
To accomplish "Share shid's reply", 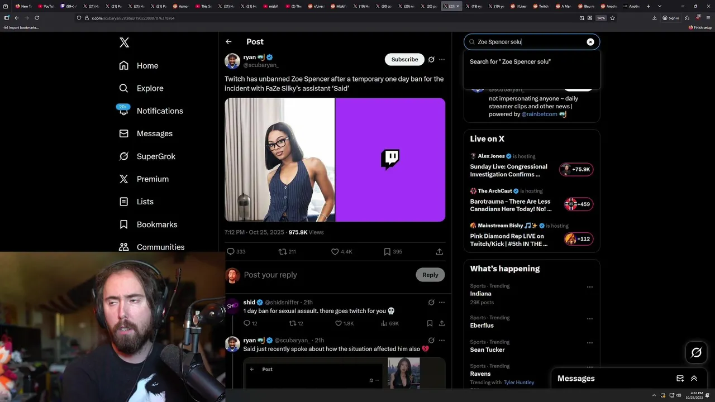I will pos(442,323).
